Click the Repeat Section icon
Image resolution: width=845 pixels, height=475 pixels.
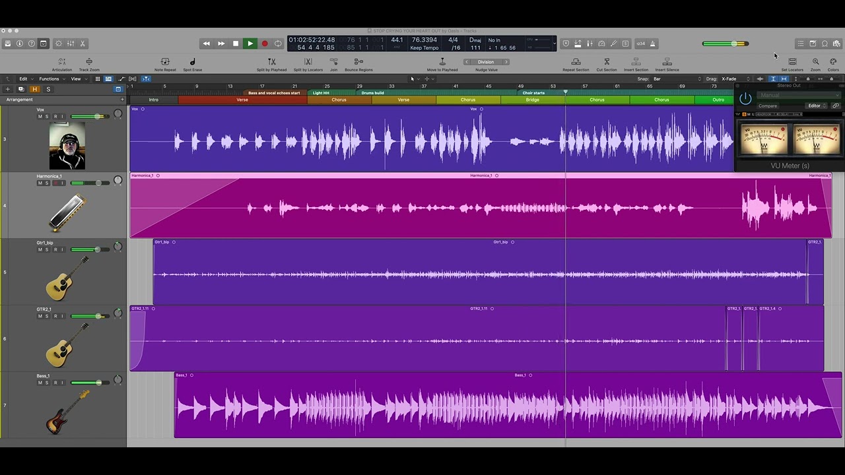(x=576, y=61)
